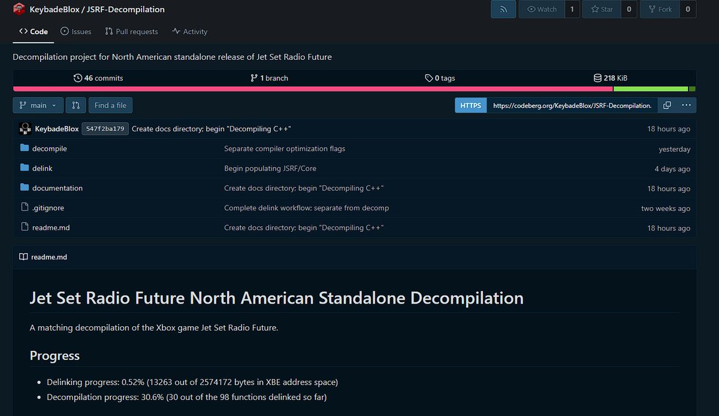The image size is (719, 416).
Task: Open the JSRF-Decompilation repository title link
Action: click(x=126, y=10)
